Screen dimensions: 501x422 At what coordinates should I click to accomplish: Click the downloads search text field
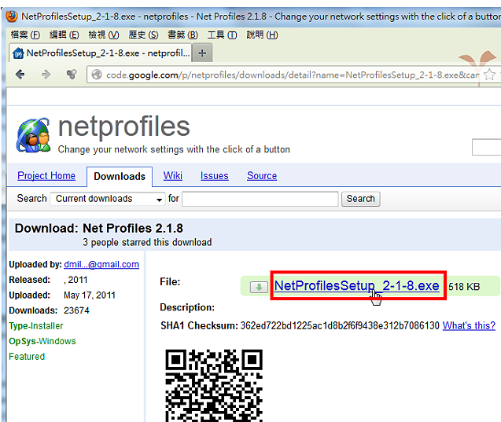260,199
